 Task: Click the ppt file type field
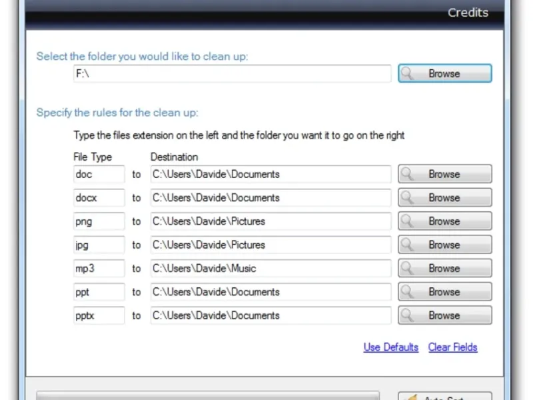tap(99, 292)
